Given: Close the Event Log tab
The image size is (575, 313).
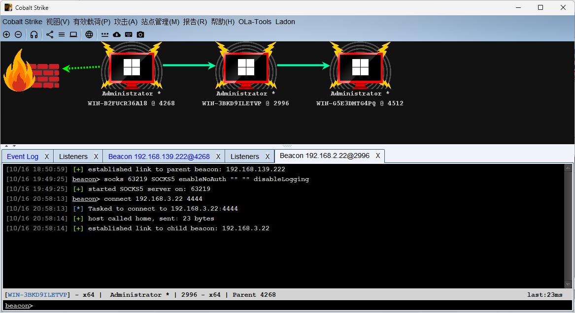Looking at the screenshot, I should (x=47, y=156).
